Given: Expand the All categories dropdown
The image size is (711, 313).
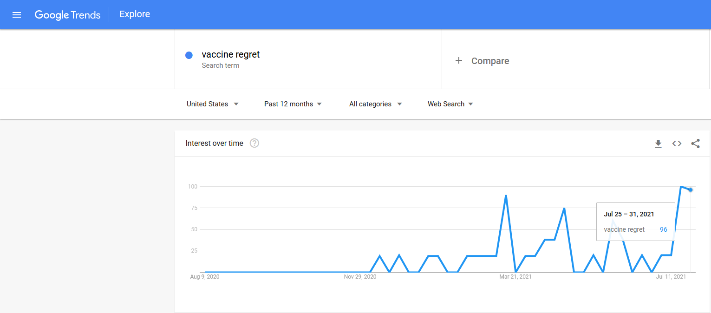Looking at the screenshot, I should point(375,104).
